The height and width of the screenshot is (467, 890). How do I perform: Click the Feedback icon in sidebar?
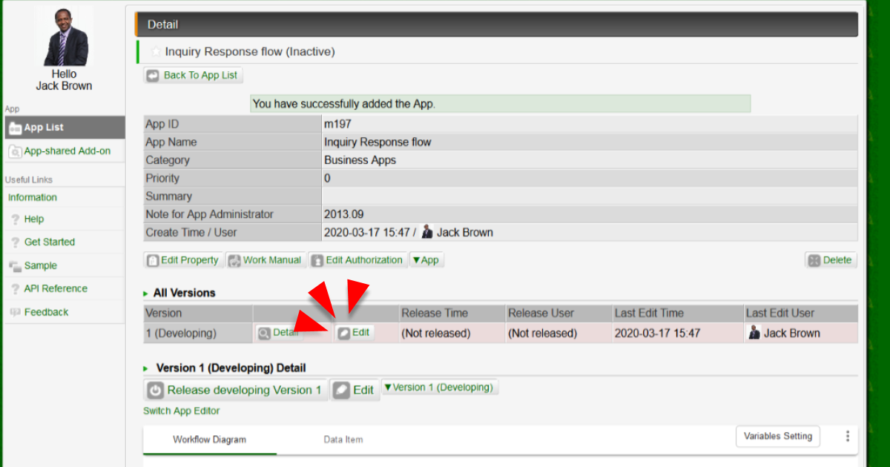[15, 313]
